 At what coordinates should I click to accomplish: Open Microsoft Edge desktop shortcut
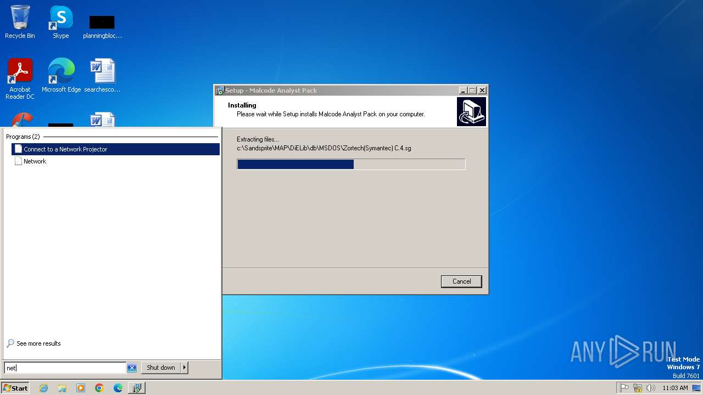(61, 75)
